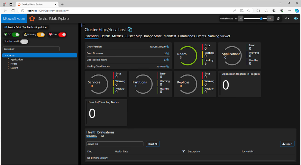Open the settings wrench dropdown

[287, 18]
